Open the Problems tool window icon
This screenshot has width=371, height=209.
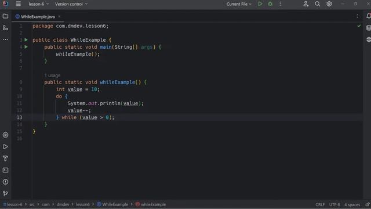tap(5, 182)
